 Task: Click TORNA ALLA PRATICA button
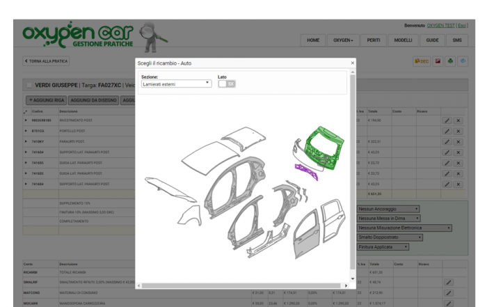[x=46, y=61]
